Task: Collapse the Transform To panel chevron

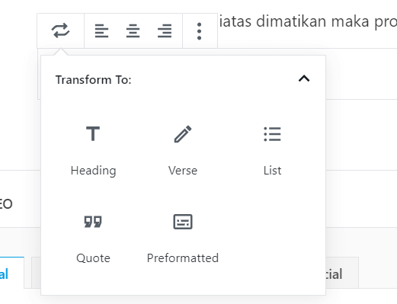Action: point(304,78)
